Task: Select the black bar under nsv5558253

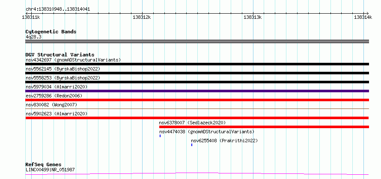Action: (197, 82)
